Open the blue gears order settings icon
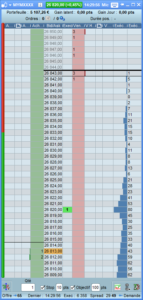This screenshot has height=300, width=143. [62, 19]
